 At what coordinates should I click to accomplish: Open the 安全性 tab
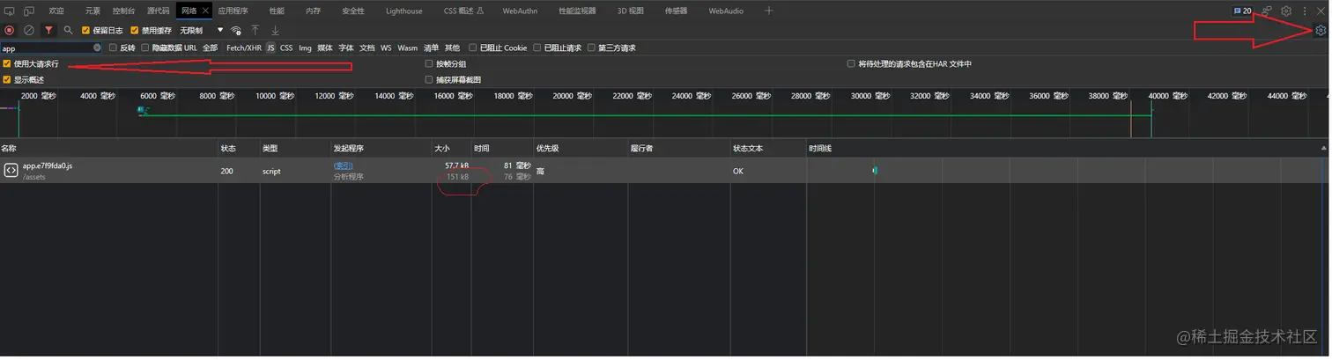[353, 11]
